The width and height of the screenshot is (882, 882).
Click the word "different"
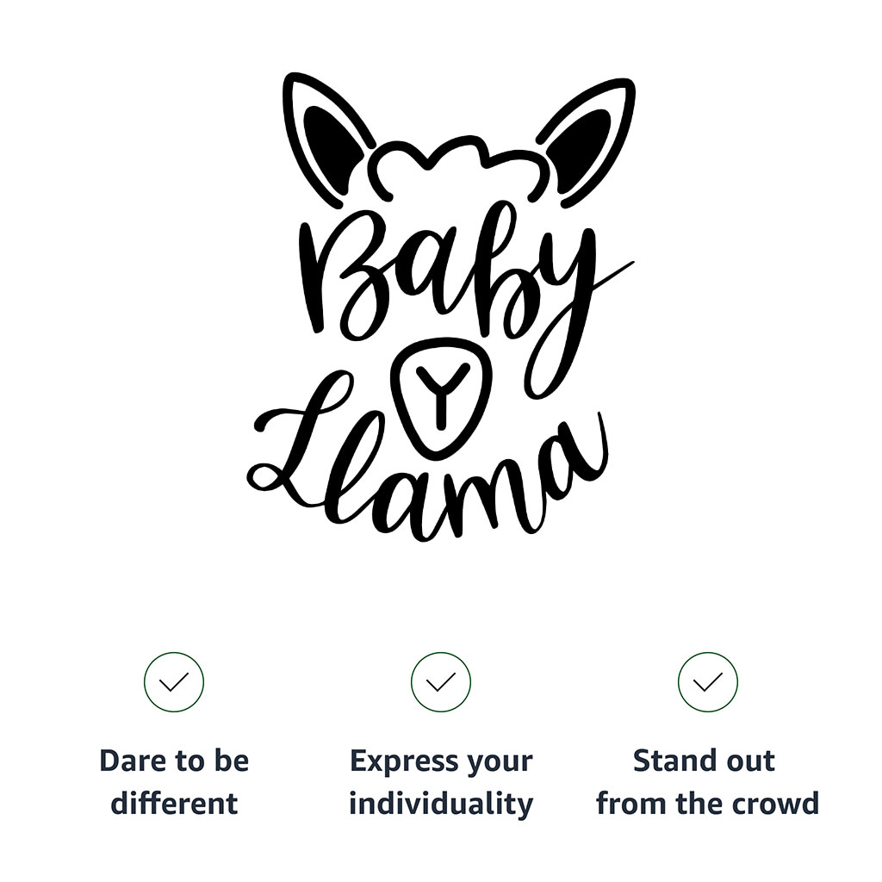pos(174,804)
